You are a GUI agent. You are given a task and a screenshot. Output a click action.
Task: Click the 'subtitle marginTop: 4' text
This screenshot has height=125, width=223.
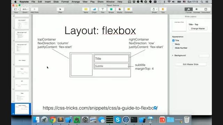(144, 67)
